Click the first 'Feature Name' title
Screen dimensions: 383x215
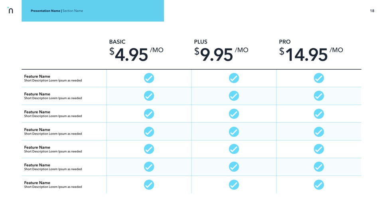[37, 76]
